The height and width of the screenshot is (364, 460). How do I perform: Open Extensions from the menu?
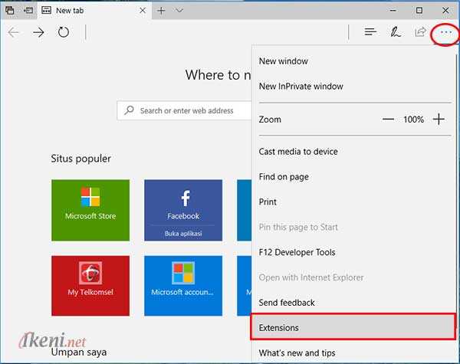tap(353, 327)
